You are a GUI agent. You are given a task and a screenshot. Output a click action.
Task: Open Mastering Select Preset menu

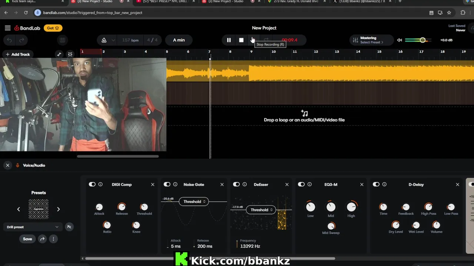[x=372, y=42]
